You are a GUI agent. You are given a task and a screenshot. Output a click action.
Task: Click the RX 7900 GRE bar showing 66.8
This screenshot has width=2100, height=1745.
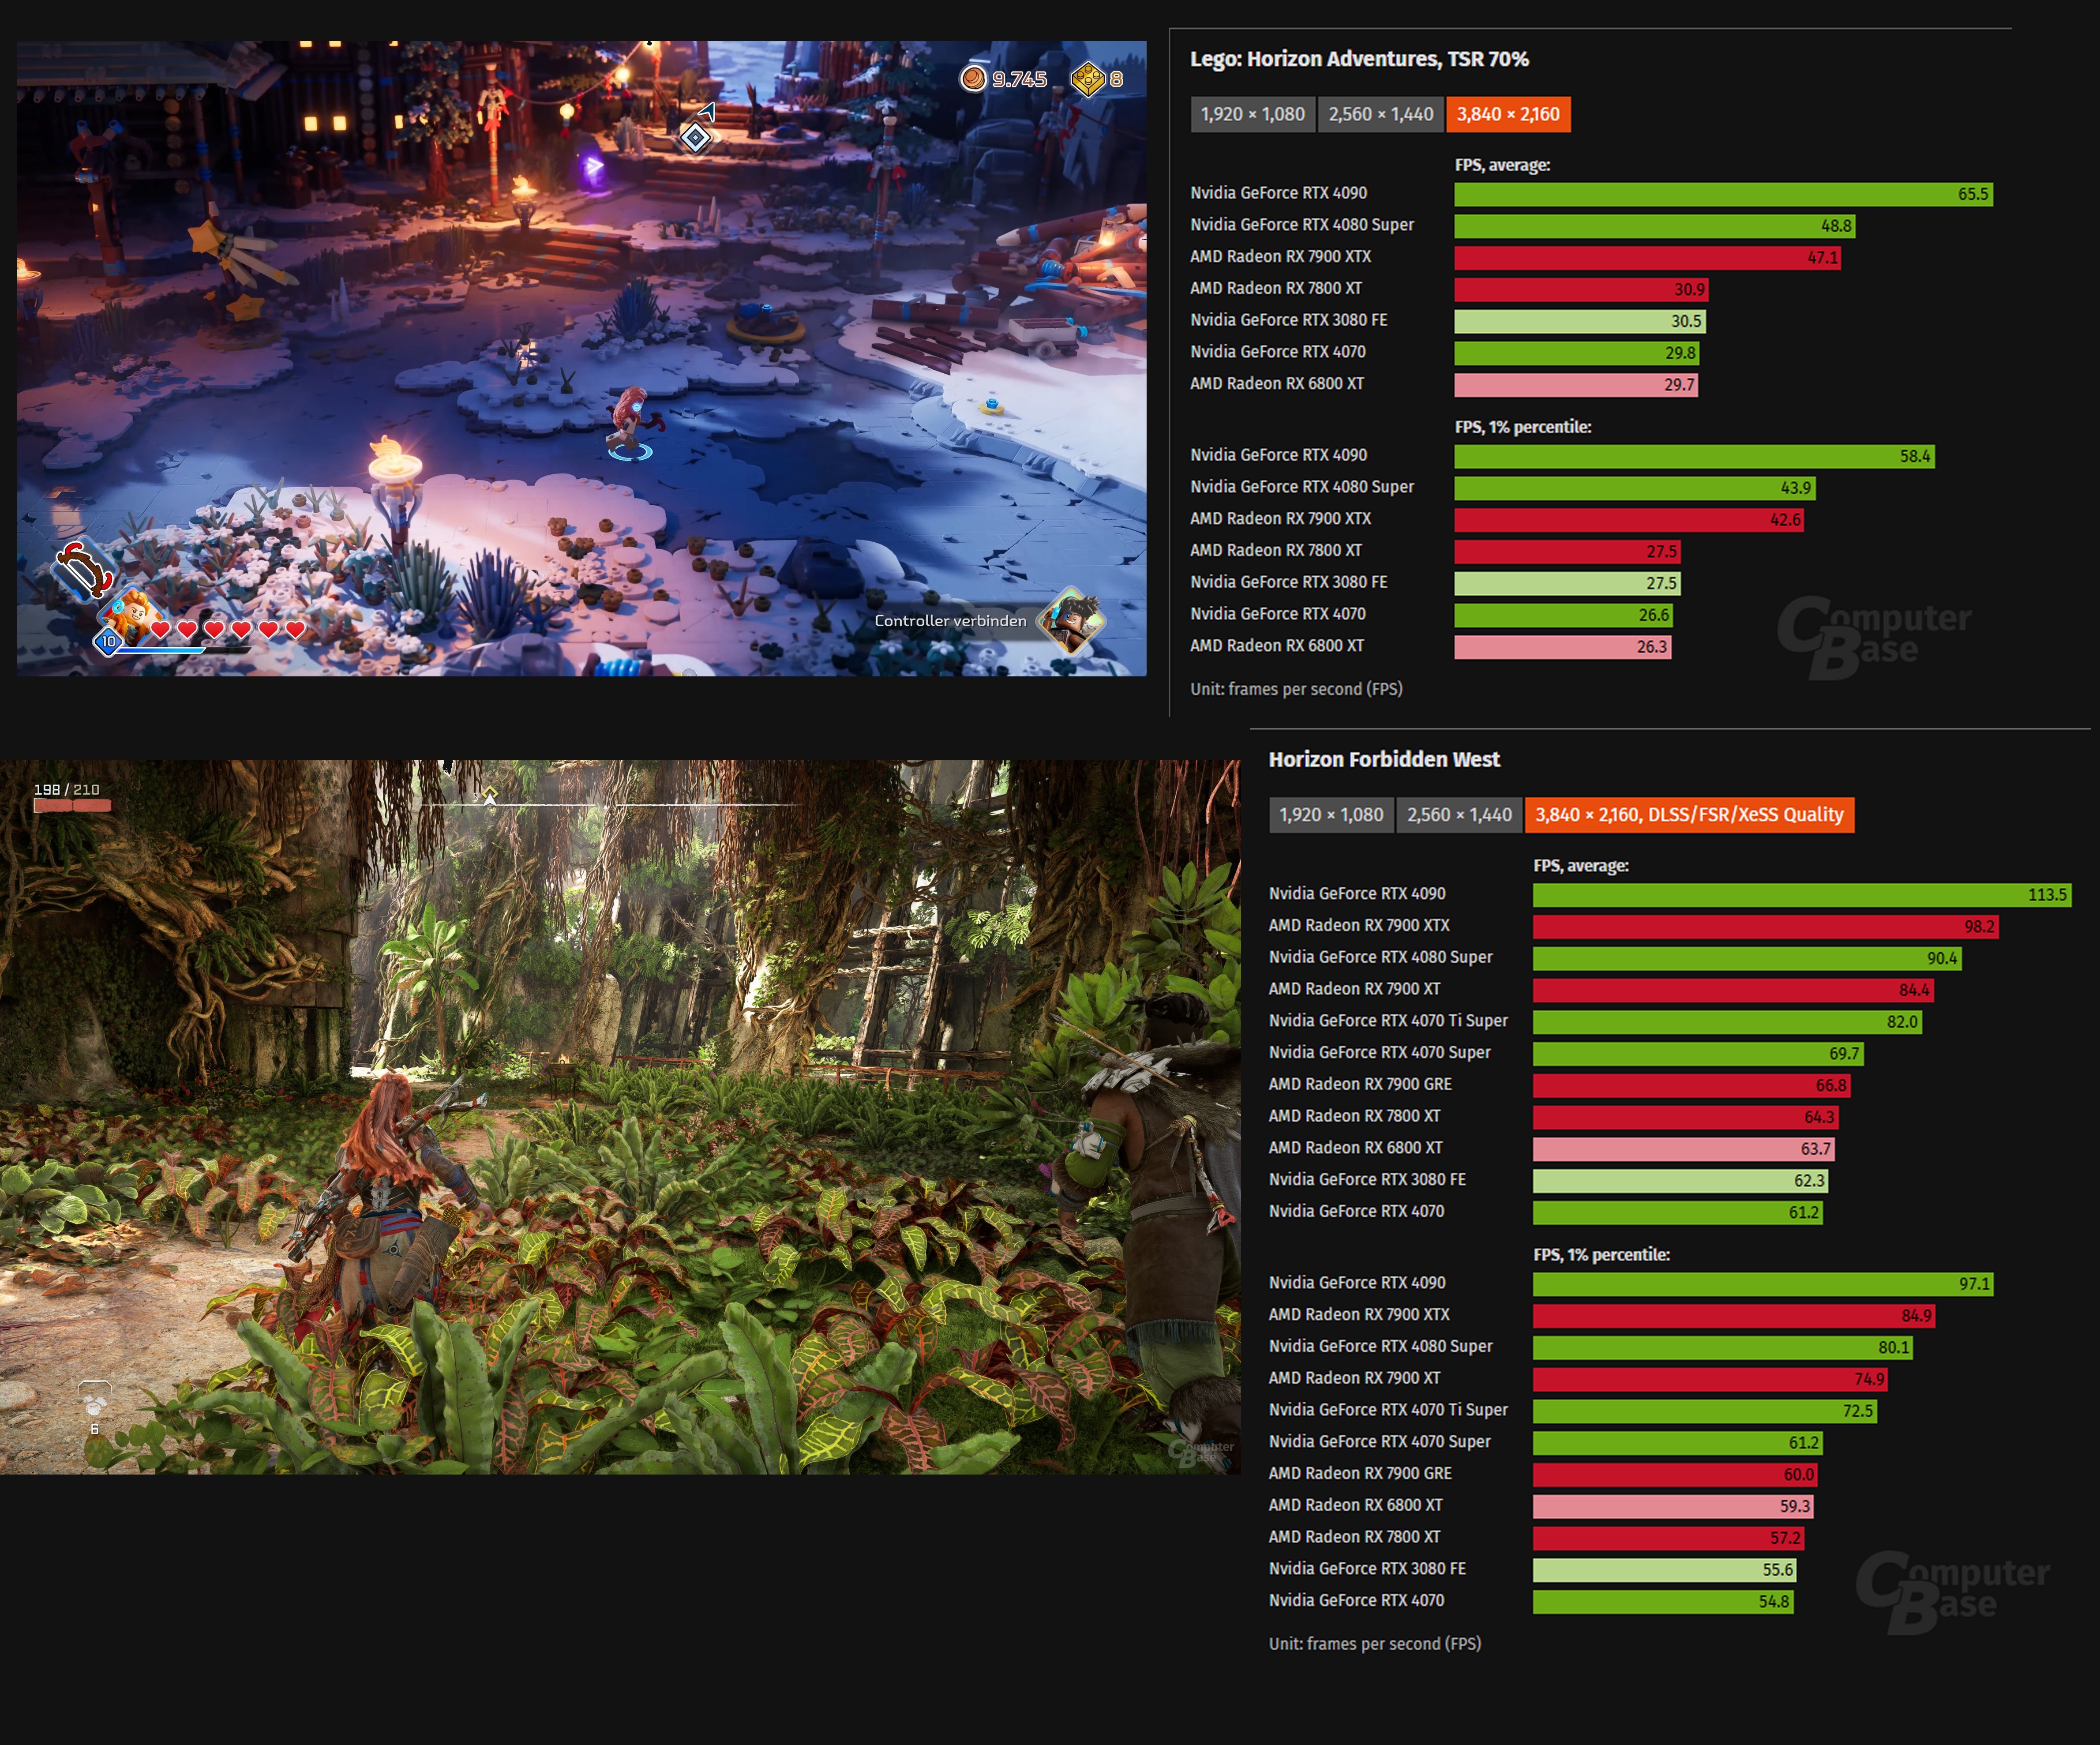pyautogui.click(x=1691, y=1086)
